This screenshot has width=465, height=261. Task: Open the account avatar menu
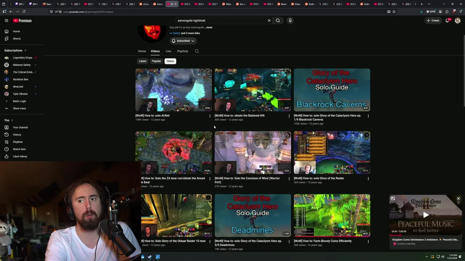458,21
